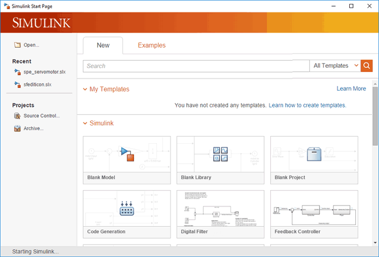379x257 pixels.
Task: Click the orange magnifier search button
Action: click(x=367, y=66)
